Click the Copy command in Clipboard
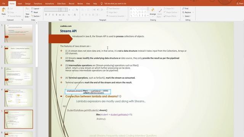Image resolution: width=244 pixels, height=137 pixels. pos(11,12)
